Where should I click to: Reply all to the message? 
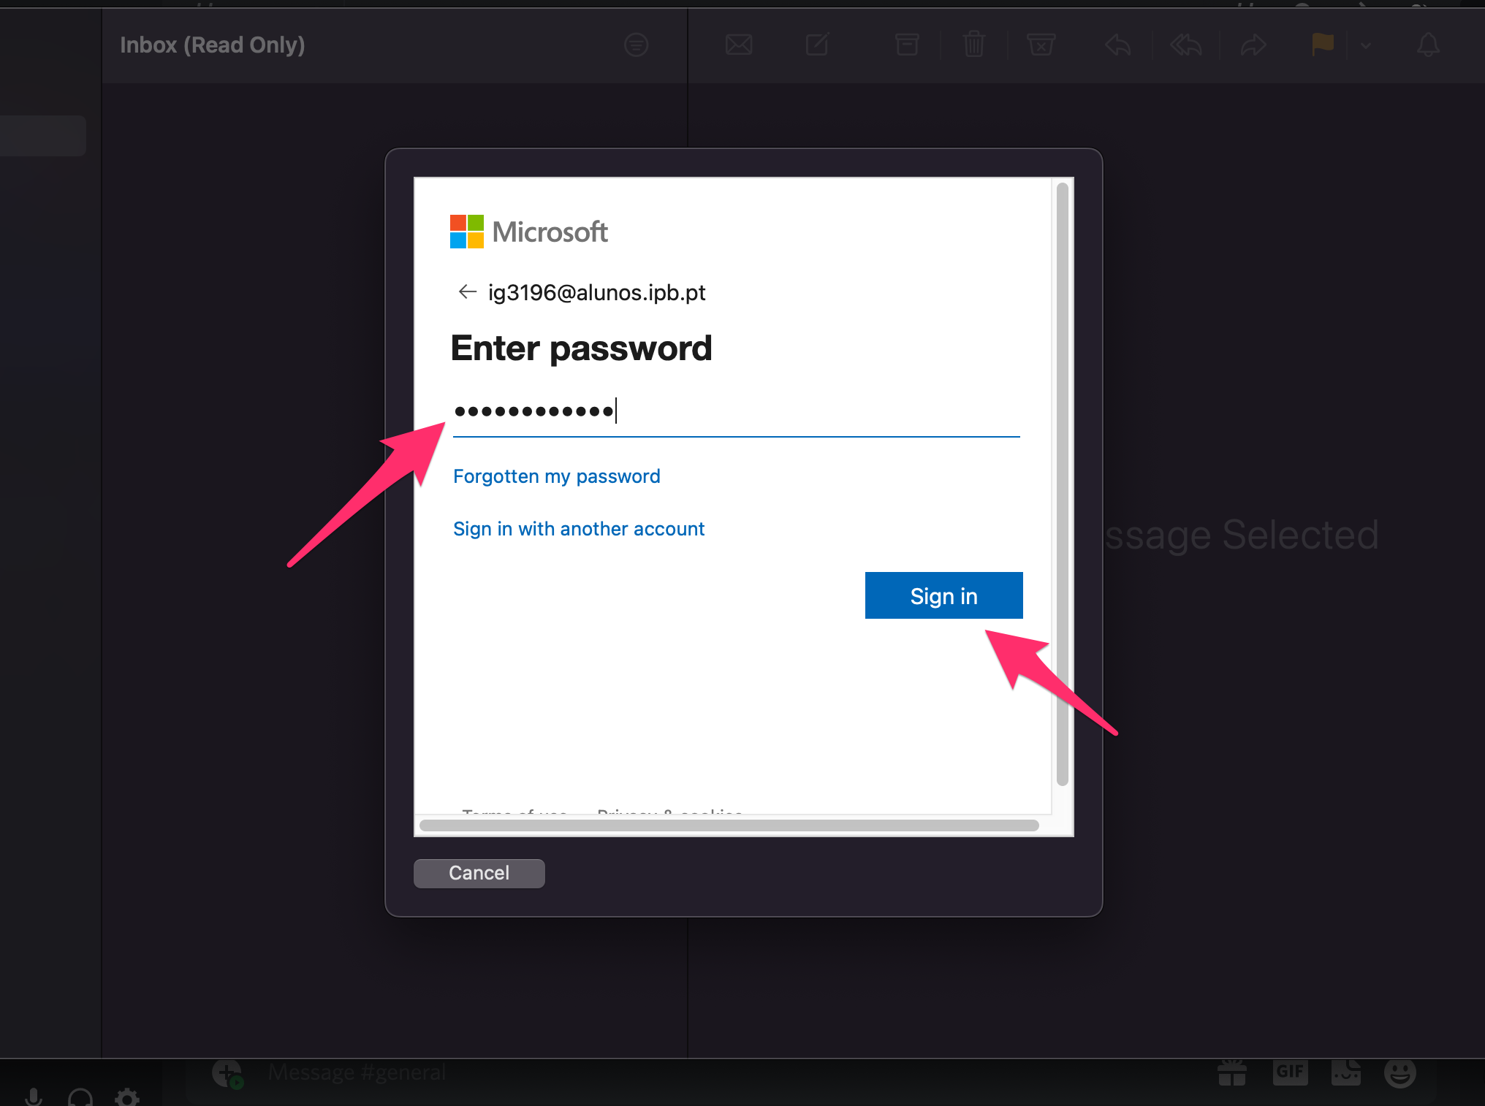(1185, 45)
